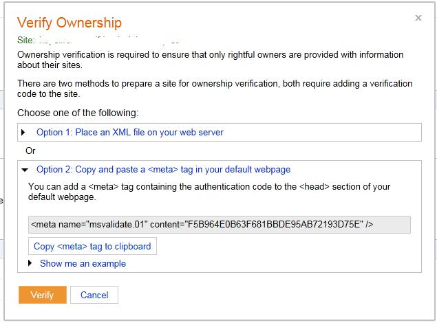
Task: Click the Verify Ownership dialog title
Action: point(69,23)
